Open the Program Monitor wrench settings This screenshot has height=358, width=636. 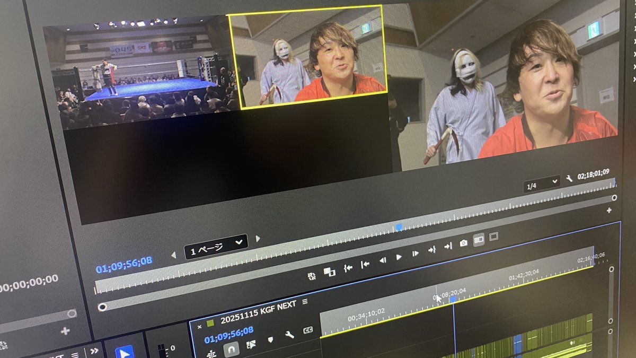(x=569, y=179)
